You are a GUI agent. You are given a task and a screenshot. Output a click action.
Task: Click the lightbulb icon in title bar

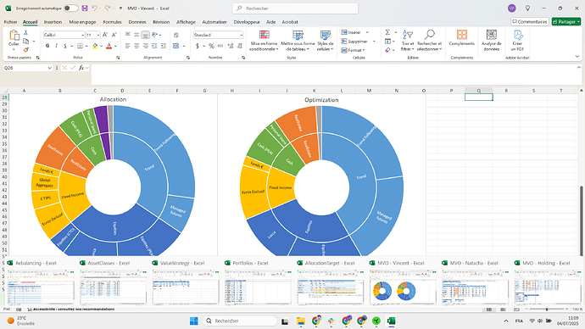pyautogui.click(x=527, y=8)
